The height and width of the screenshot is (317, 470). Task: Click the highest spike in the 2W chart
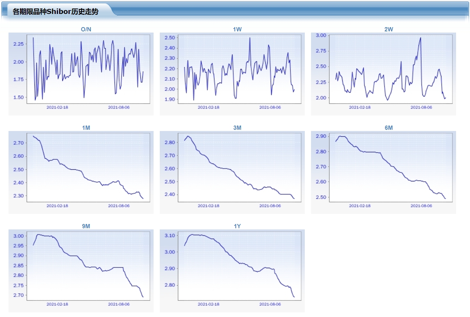click(x=420, y=38)
